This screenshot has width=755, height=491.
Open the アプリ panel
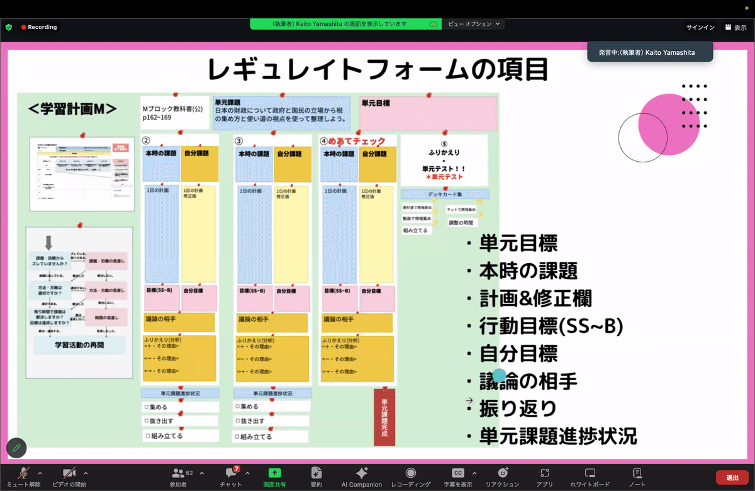point(545,477)
